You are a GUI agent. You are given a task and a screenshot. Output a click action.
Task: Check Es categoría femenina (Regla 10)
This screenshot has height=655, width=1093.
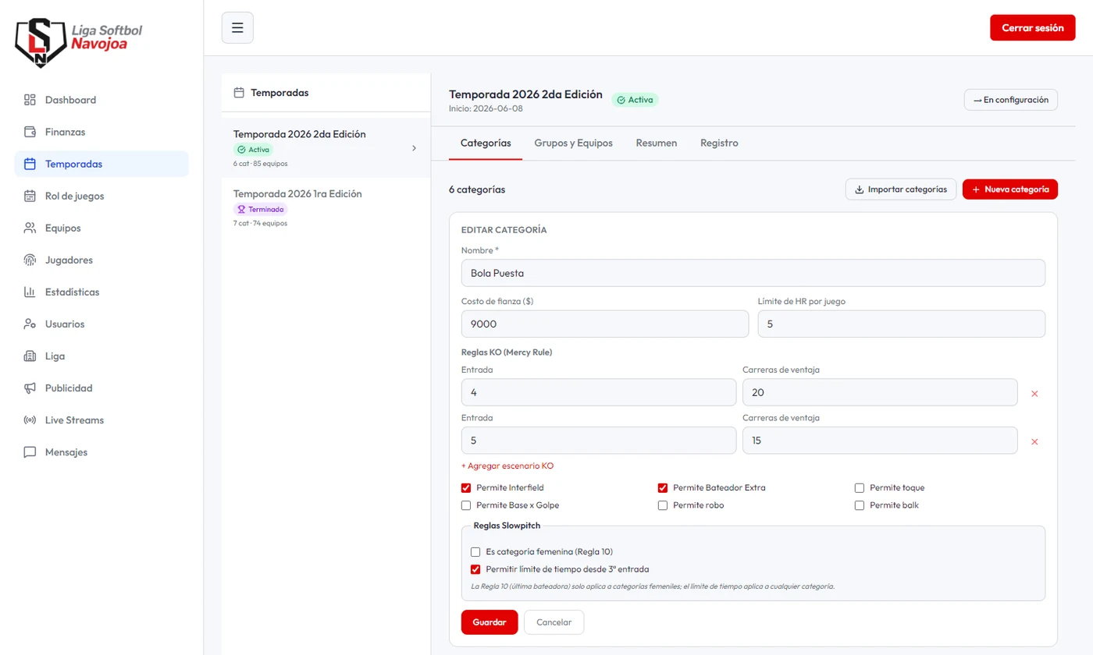click(475, 551)
